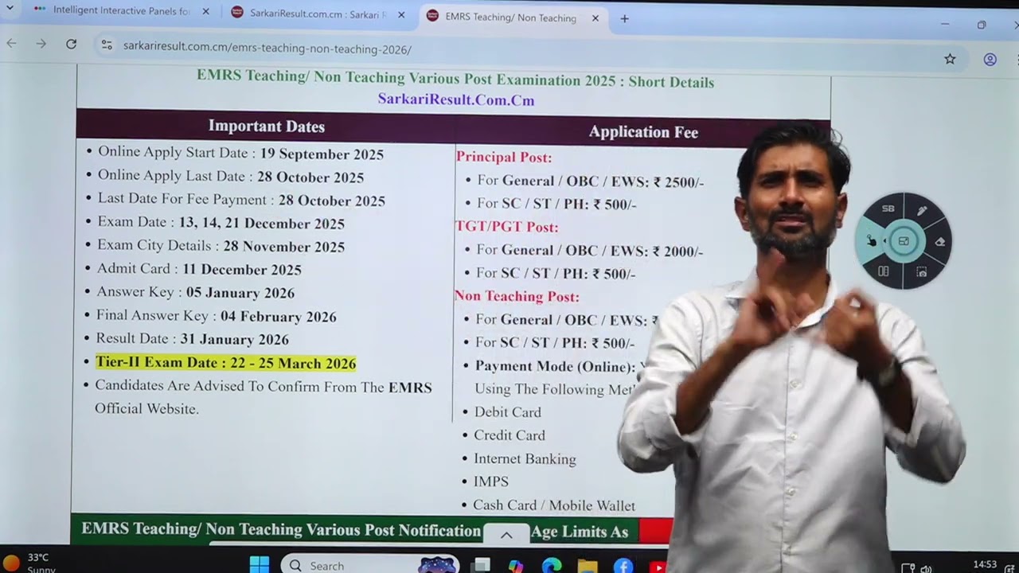Select the pen tool in radial menu
The height and width of the screenshot is (573, 1019).
[922, 211]
